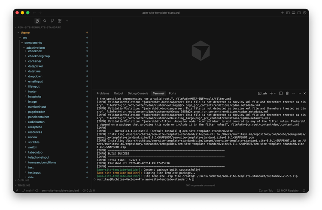This screenshot has width=322, height=210.
Task: Select the pageheader folder
Action: coord(52,112)
